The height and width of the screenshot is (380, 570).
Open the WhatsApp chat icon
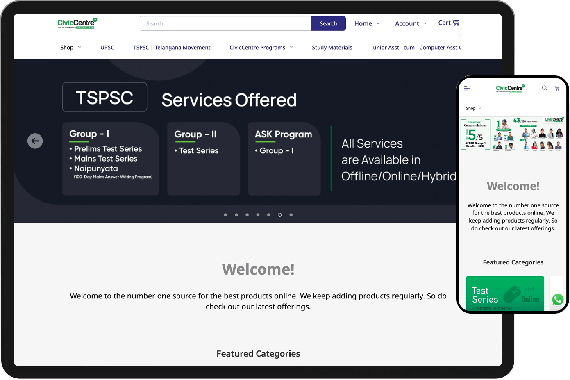[x=557, y=300]
